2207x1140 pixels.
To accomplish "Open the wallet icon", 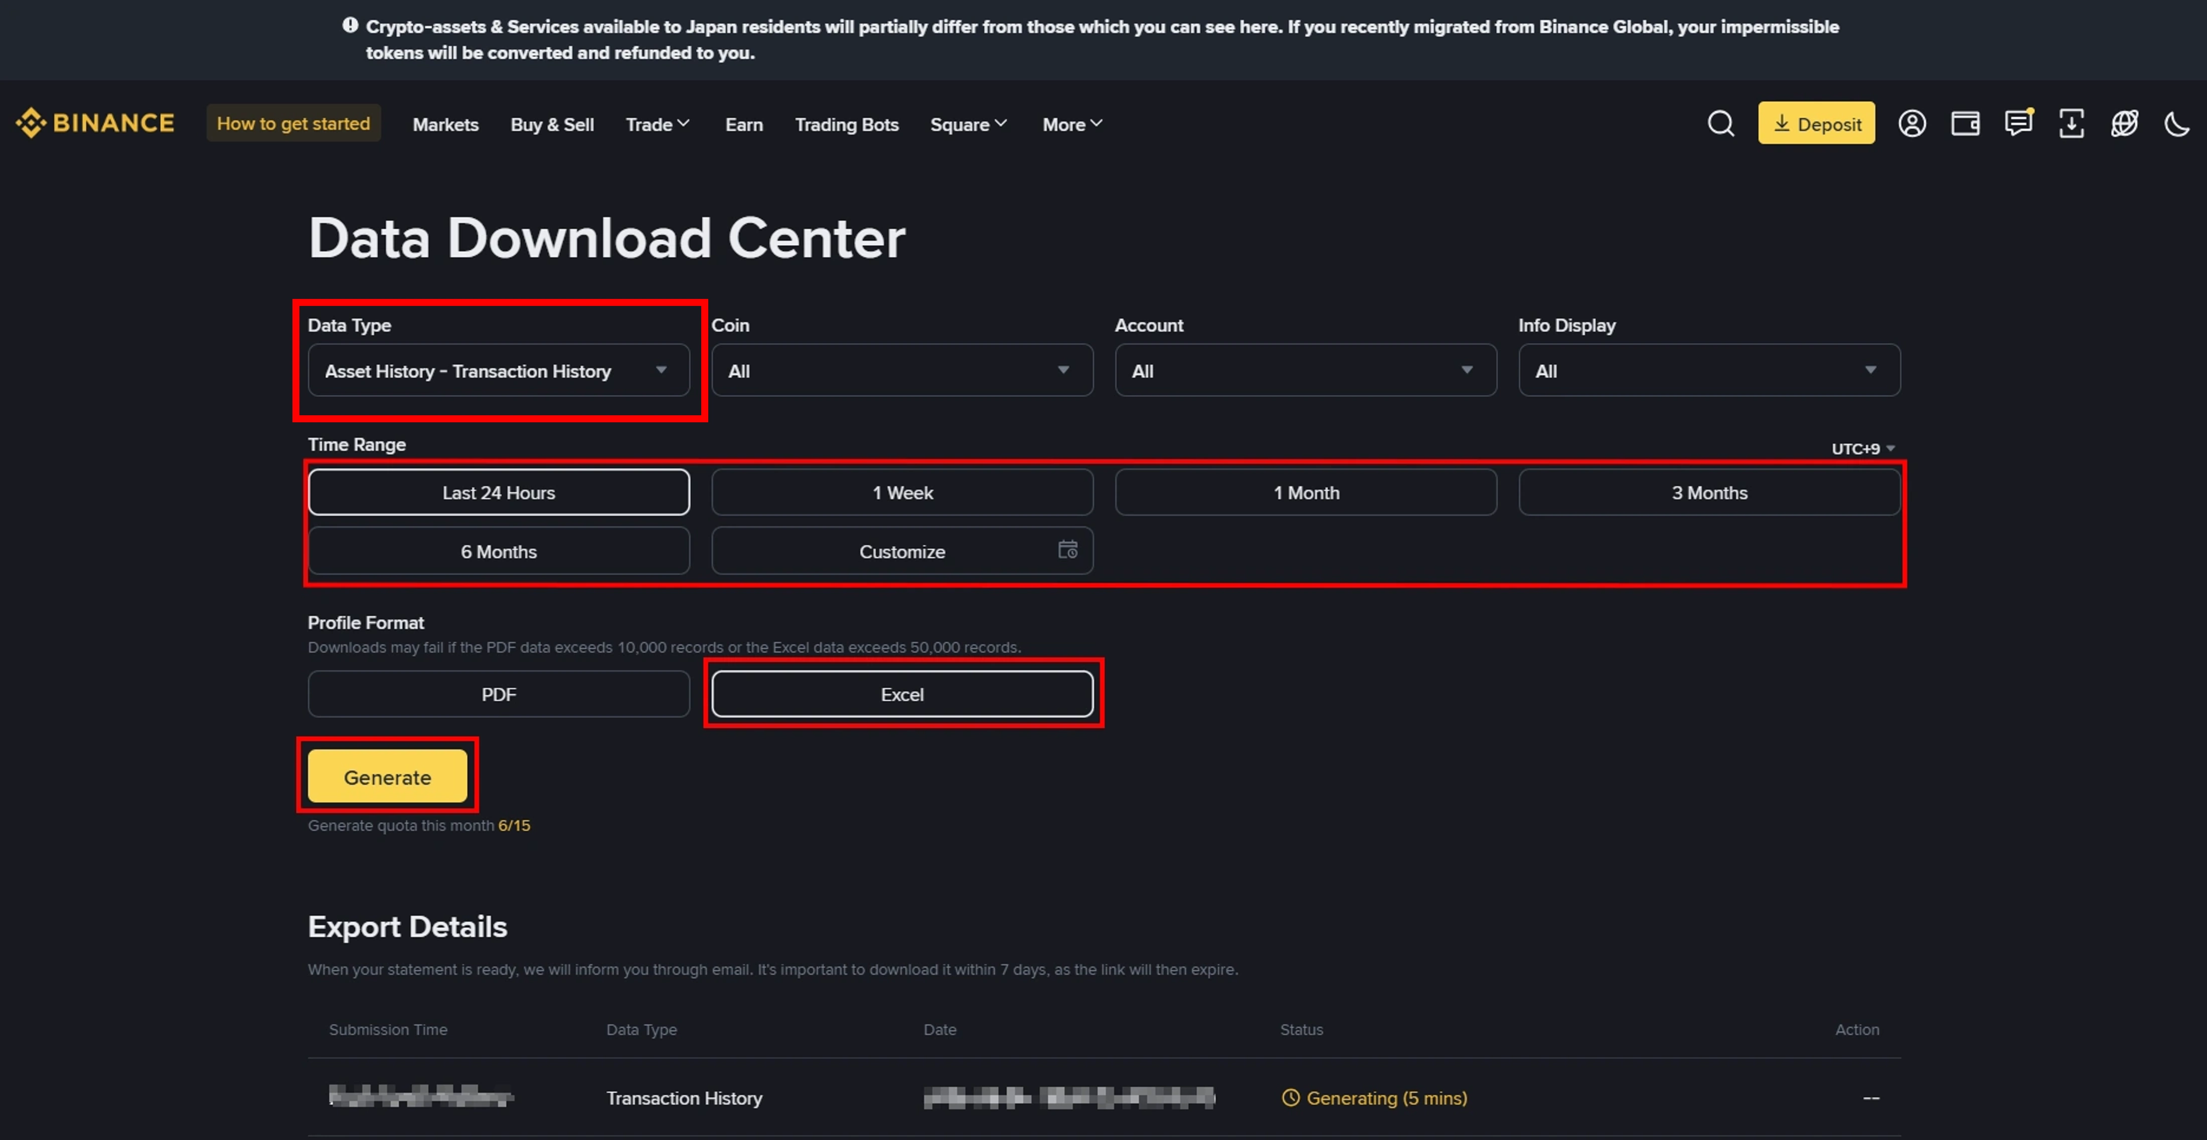I will pos(1965,123).
